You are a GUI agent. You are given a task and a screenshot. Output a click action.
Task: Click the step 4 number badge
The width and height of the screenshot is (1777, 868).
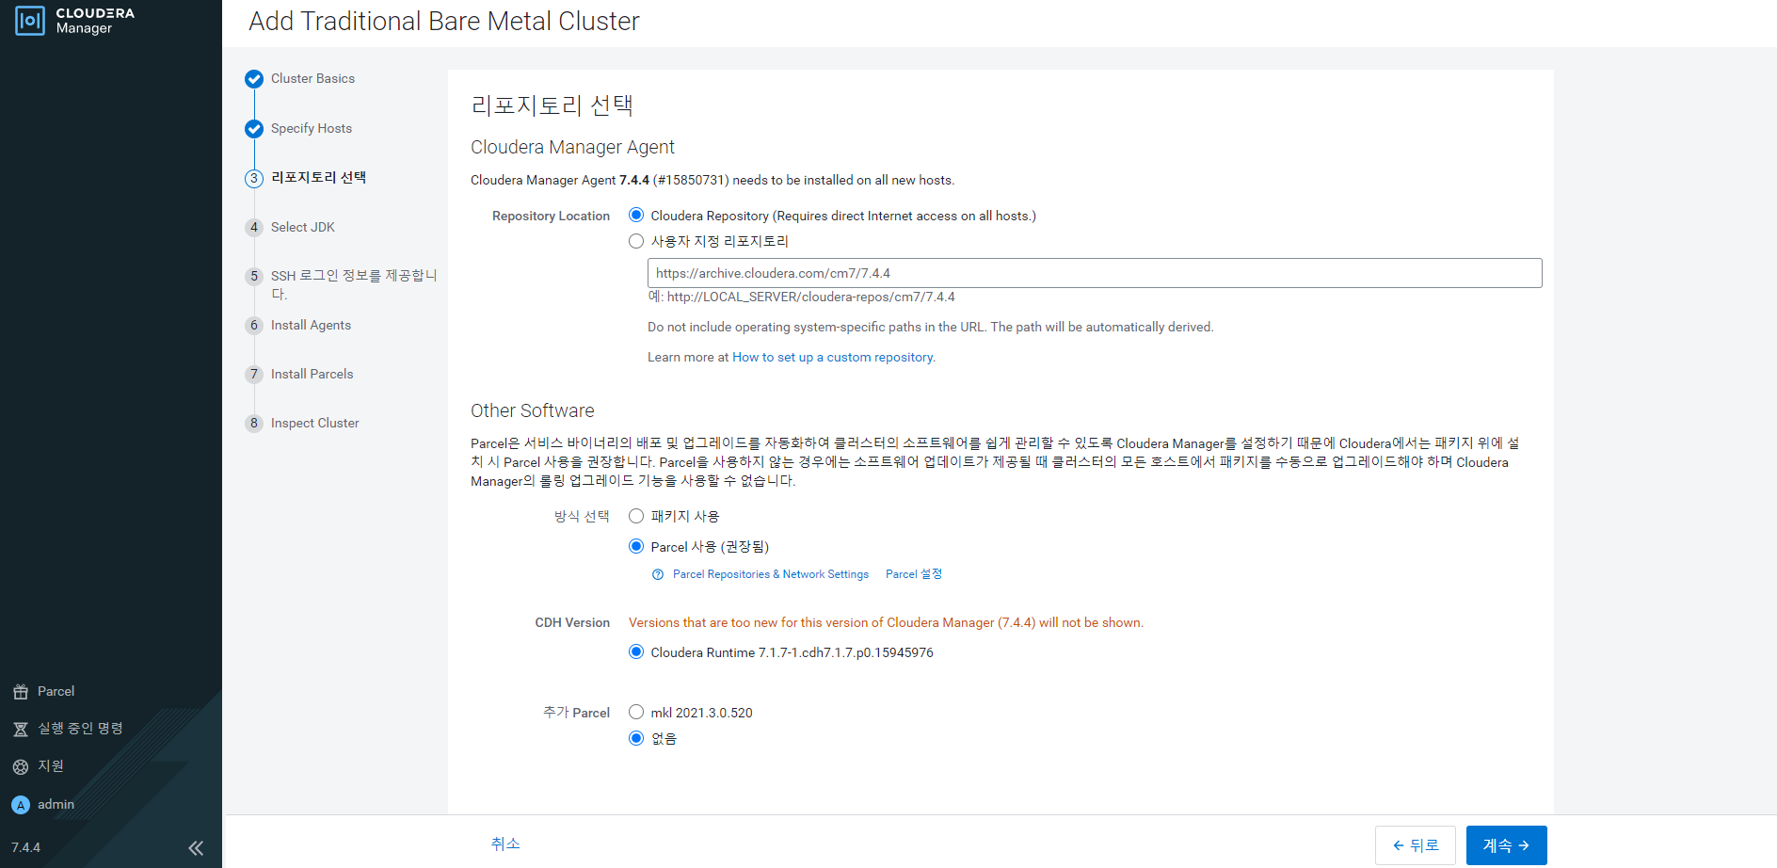tap(254, 227)
